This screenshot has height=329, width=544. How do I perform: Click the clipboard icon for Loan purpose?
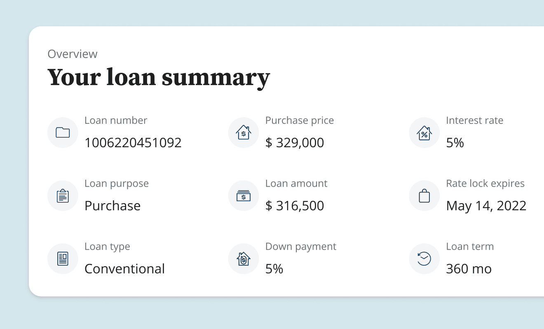[63, 196]
